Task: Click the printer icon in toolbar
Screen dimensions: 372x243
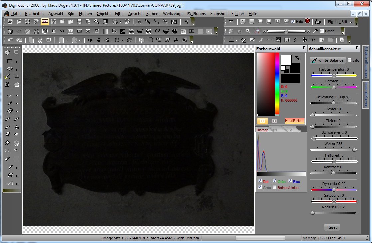Action: (115, 22)
